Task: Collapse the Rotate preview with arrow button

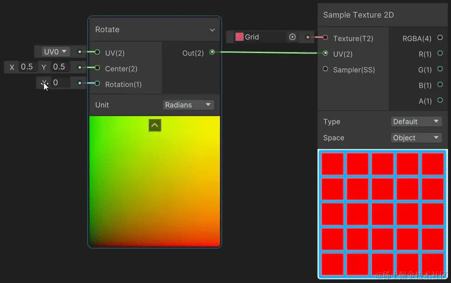Action: click(x=155, y=125)
